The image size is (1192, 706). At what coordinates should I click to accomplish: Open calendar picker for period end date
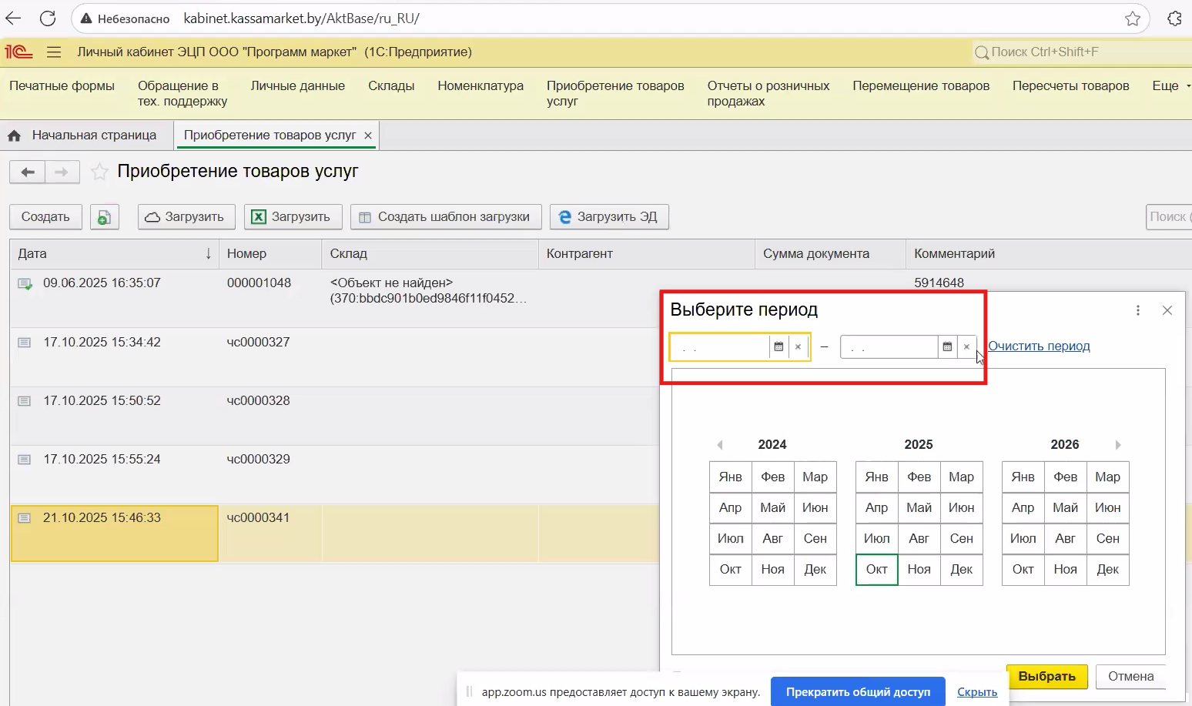pos(947,347)
